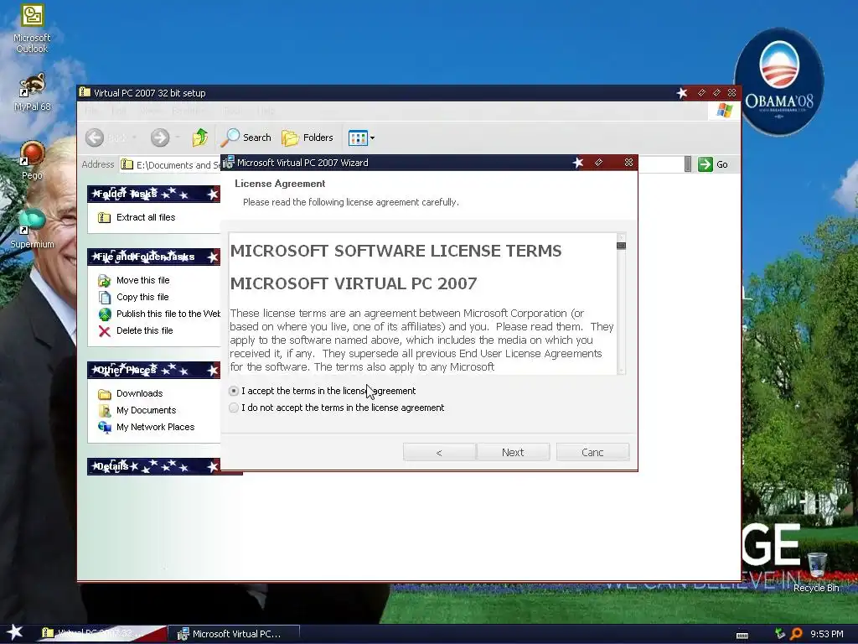Collapse the Other Places panel header

(154, 370)
